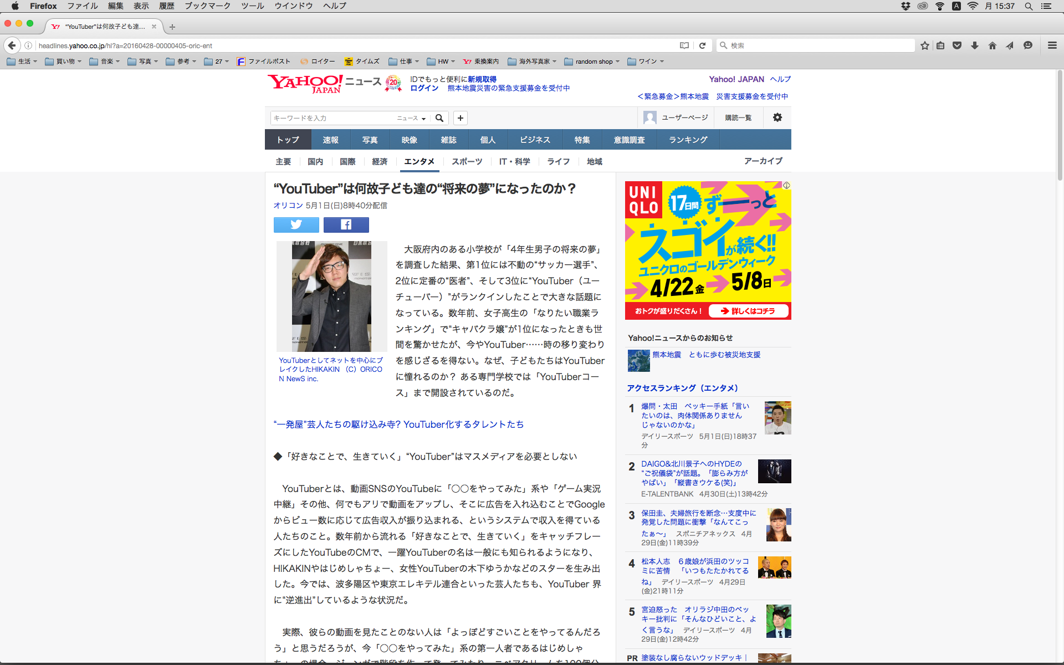Screen dimensions: 1064x665
Task: Open the Firefox hamburger menu
Action: (1052, 45)
